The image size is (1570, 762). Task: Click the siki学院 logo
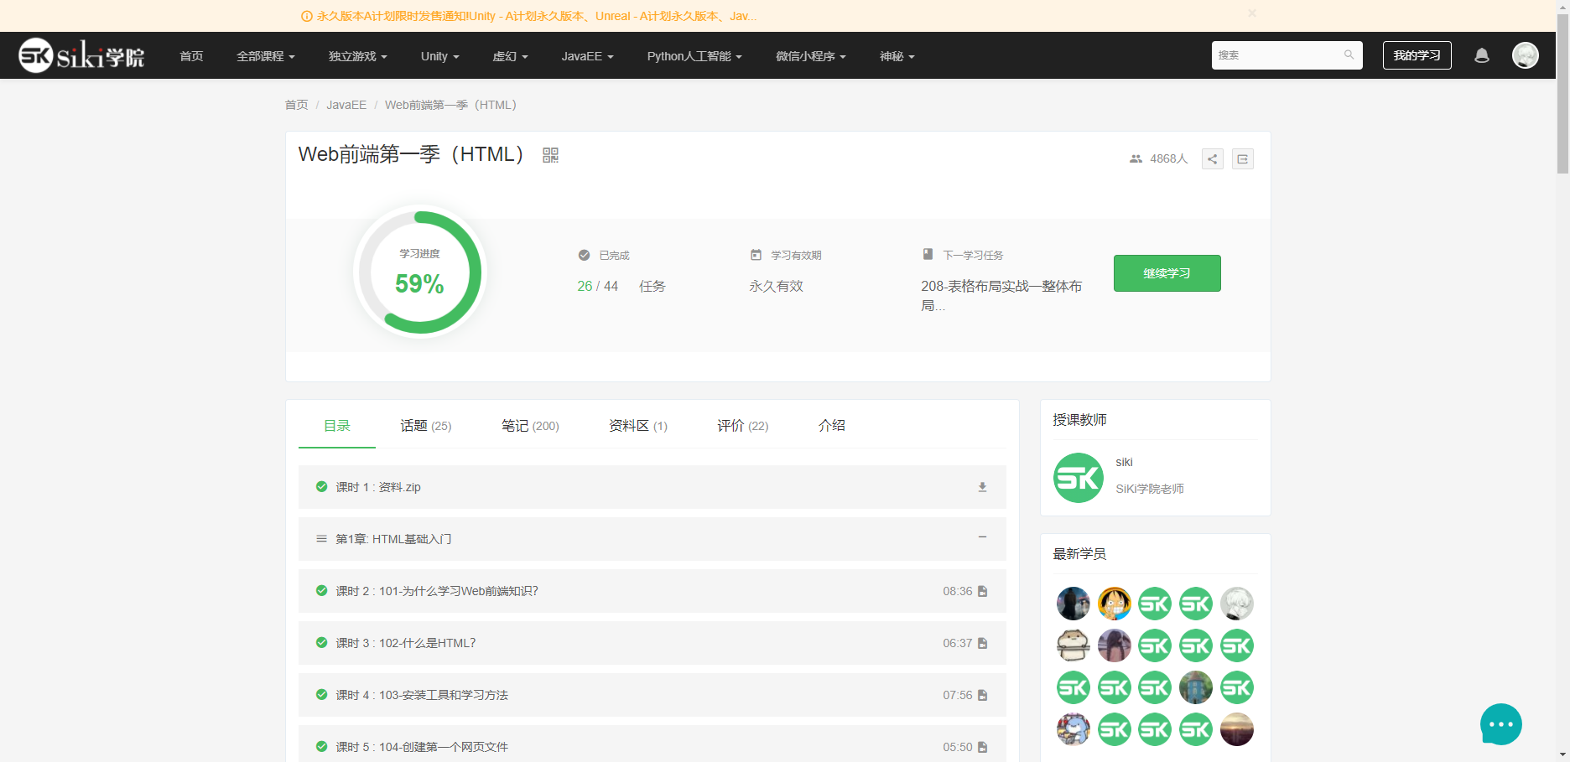(x=81, y=54)
